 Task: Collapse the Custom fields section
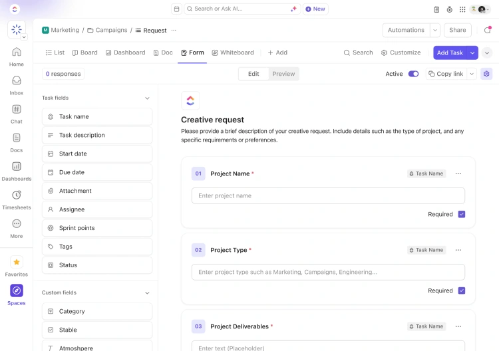[147, 292]
